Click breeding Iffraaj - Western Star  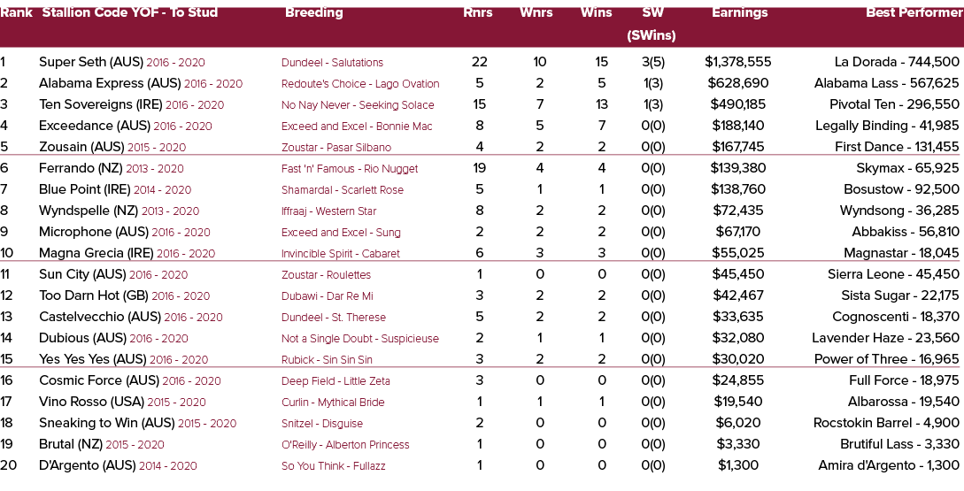(329, 211)
